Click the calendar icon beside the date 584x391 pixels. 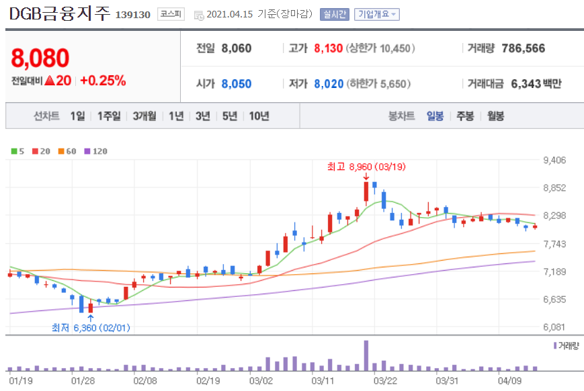(200, 15)
